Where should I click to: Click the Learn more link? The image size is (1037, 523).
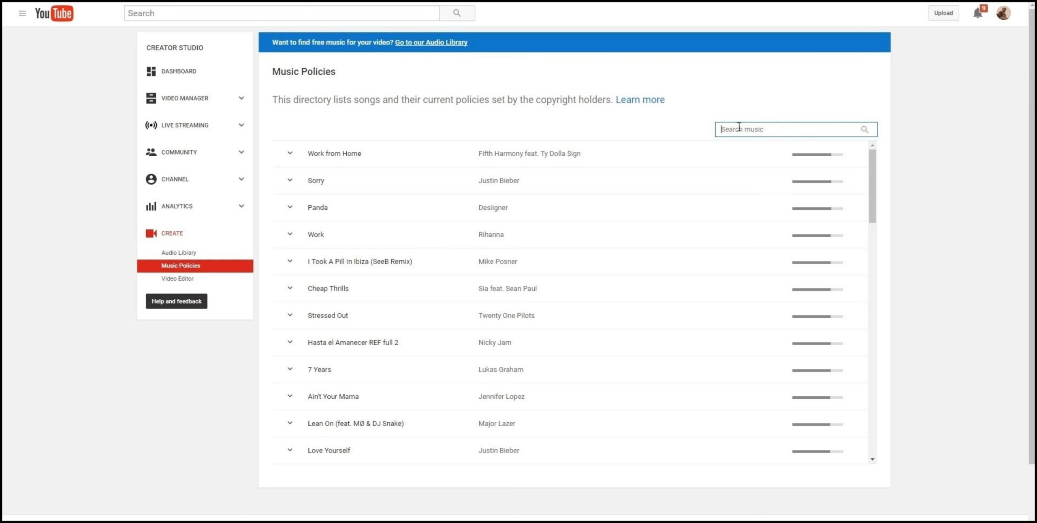click(x=640, y=100)
